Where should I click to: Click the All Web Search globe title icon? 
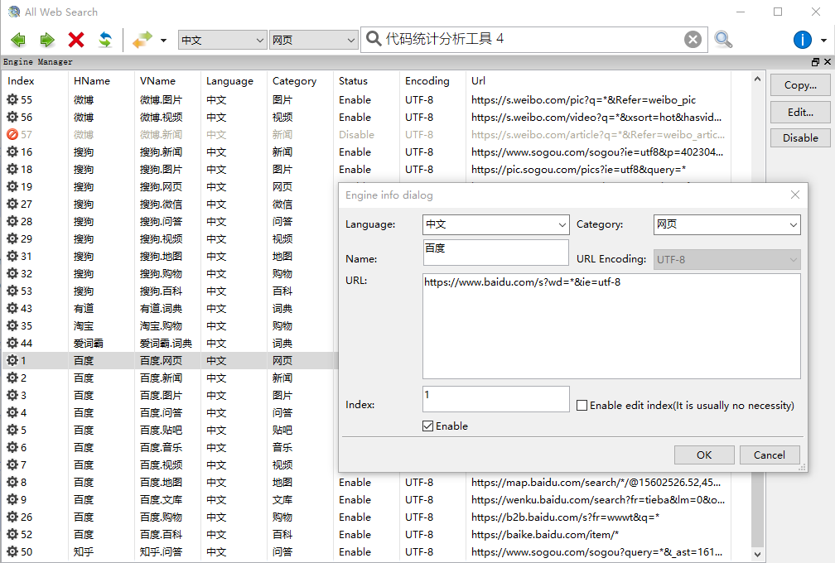[x=14, y=12]
